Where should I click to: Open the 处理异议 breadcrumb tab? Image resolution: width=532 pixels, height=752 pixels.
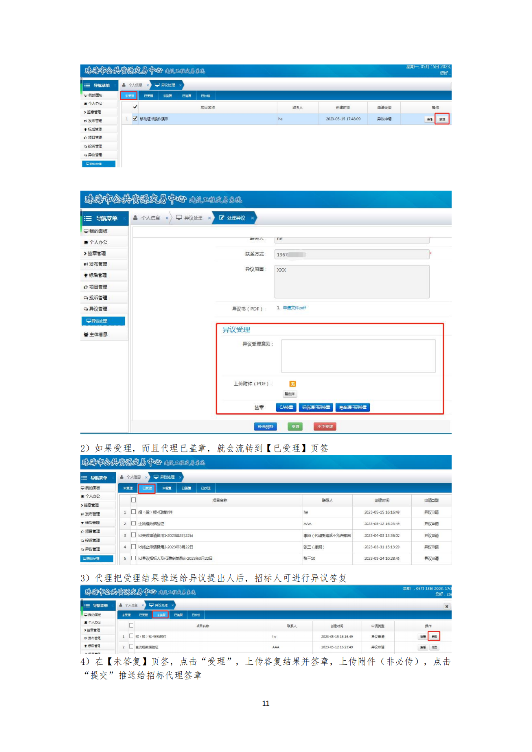point(236,218)
